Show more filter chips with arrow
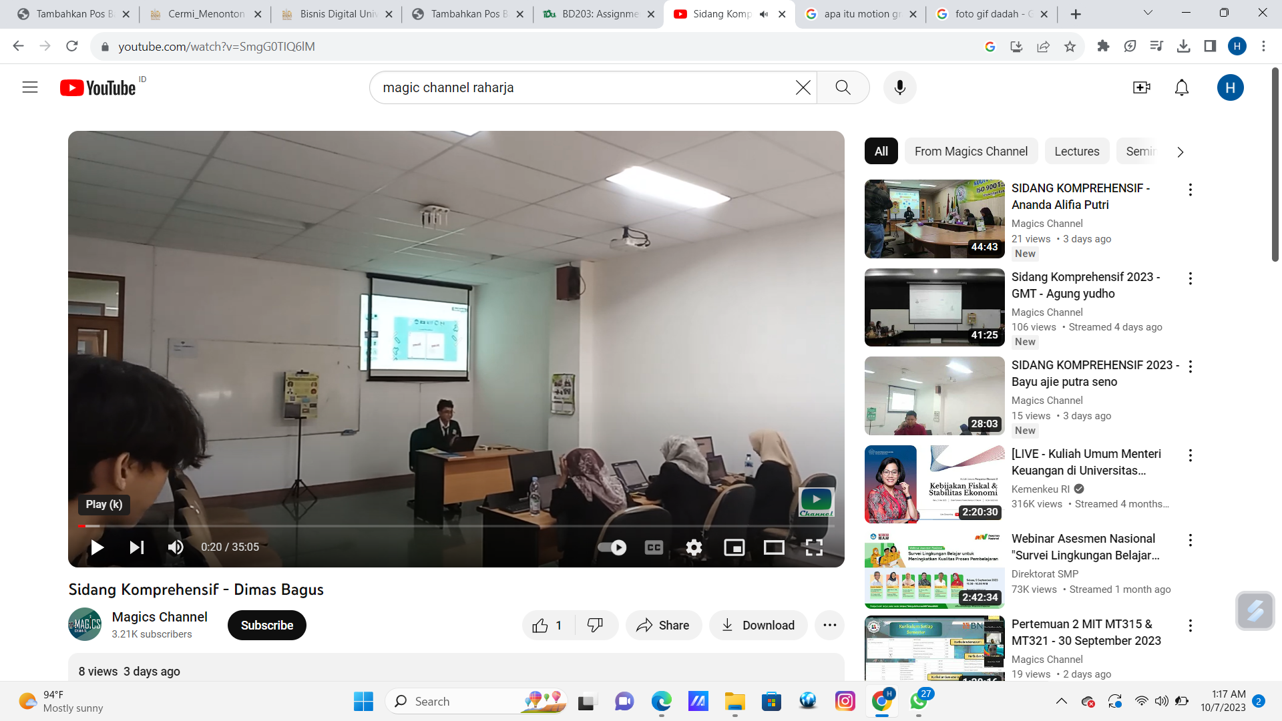This screenshot has height=721, width=1282. point(1181,152)
